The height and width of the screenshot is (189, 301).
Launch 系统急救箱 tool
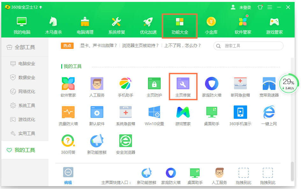point(126,116)
